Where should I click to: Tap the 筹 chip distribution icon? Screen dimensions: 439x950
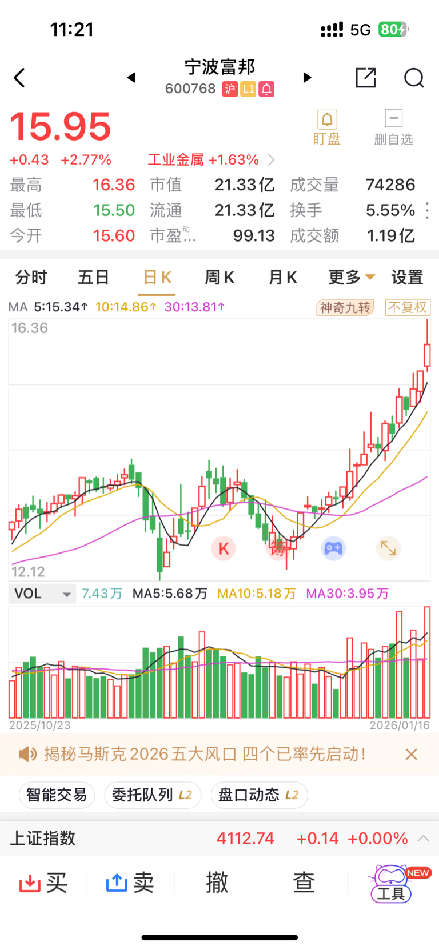point(278,550)
